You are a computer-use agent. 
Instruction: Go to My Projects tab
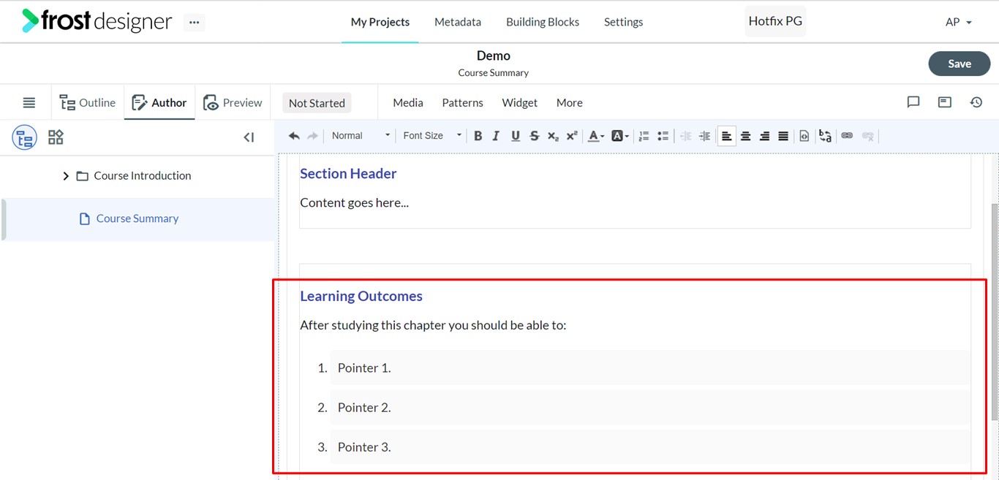click(x=380, y=22)
